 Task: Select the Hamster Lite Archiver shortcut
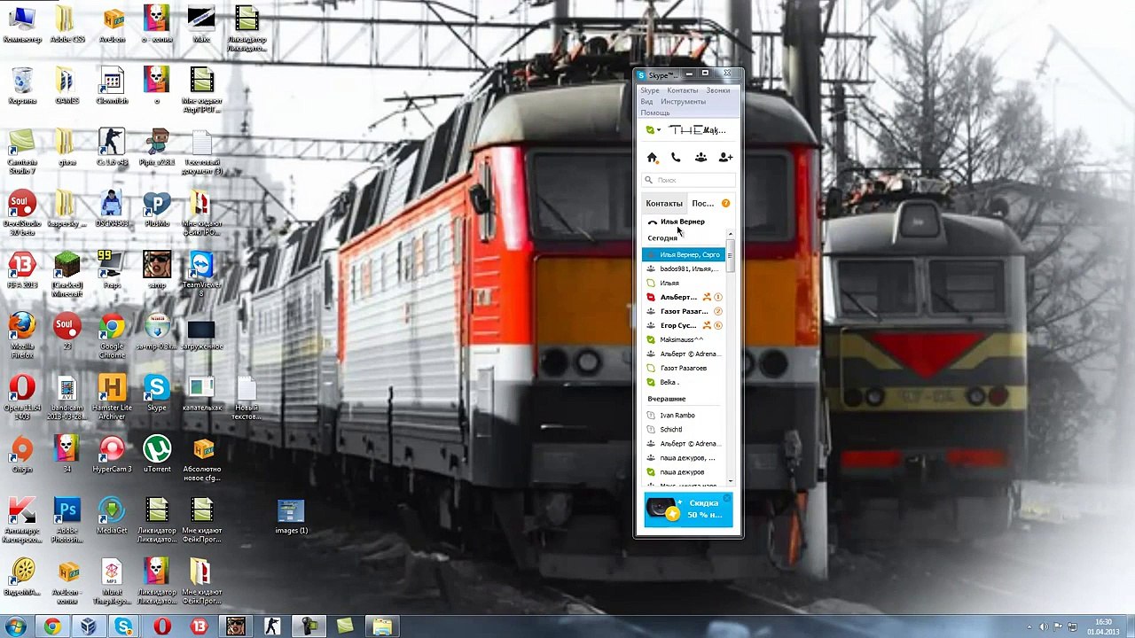click(x=112, y=396)
